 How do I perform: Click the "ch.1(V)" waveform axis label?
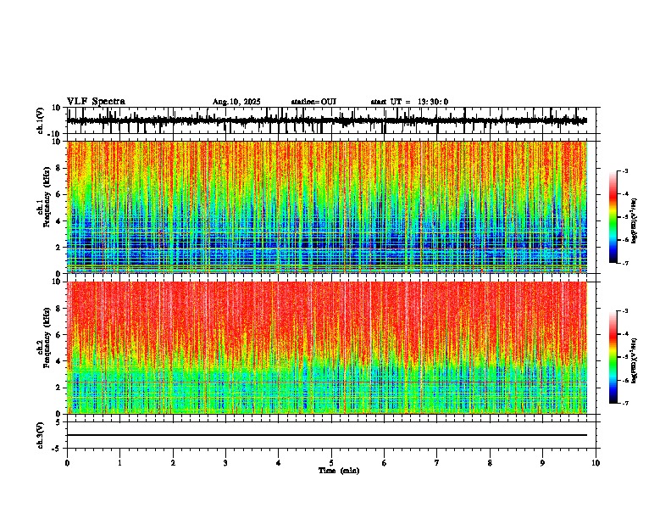(x=41, y=120)
